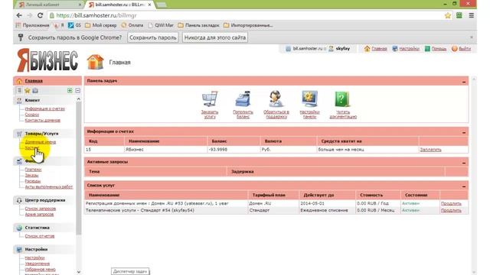Click the Заплатить link in accounts table
Screen dimensions: 490x275
pos(430,150)
